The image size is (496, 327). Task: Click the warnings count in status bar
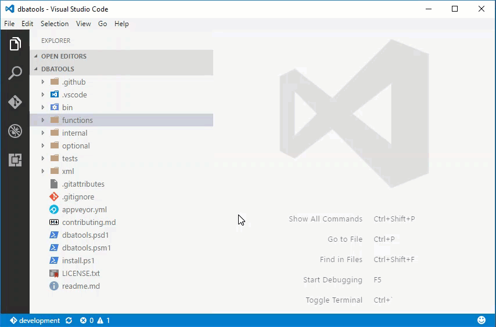(x=103, y=321)
